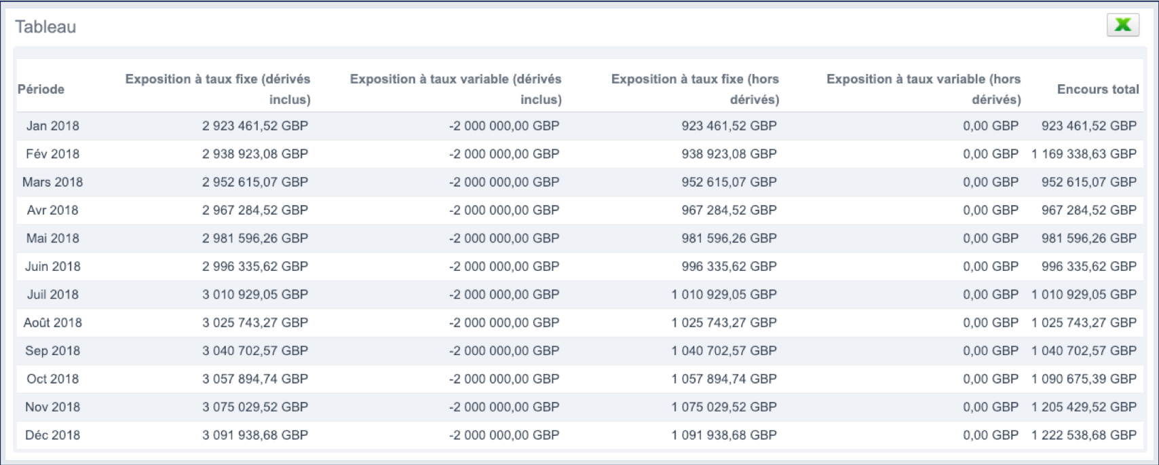This screenshot has height=465, width=1159.
Task: Click the Exposition à taux fixe (hors dérivés) header
Action: tap(695, 89)
